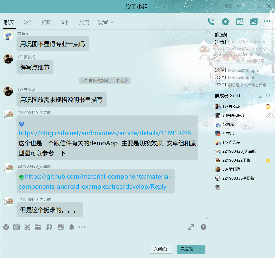Screen dimensions: 275x258
Task: Open the group calendar icon
Action: point(240,22)
